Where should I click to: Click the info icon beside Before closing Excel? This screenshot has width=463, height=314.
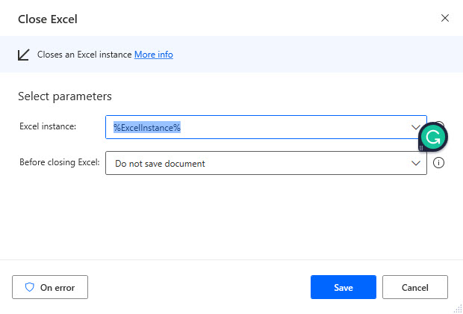[x=438, y=163]
